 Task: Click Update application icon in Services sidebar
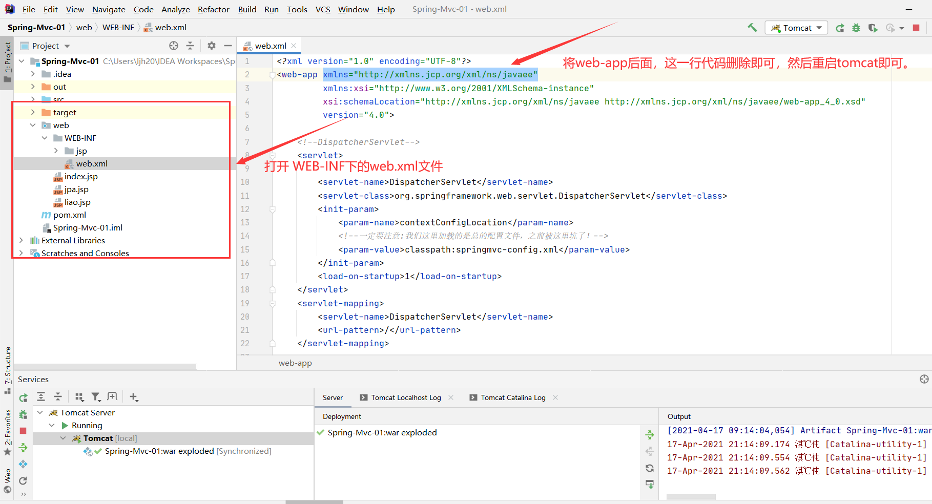pos(23,464)
